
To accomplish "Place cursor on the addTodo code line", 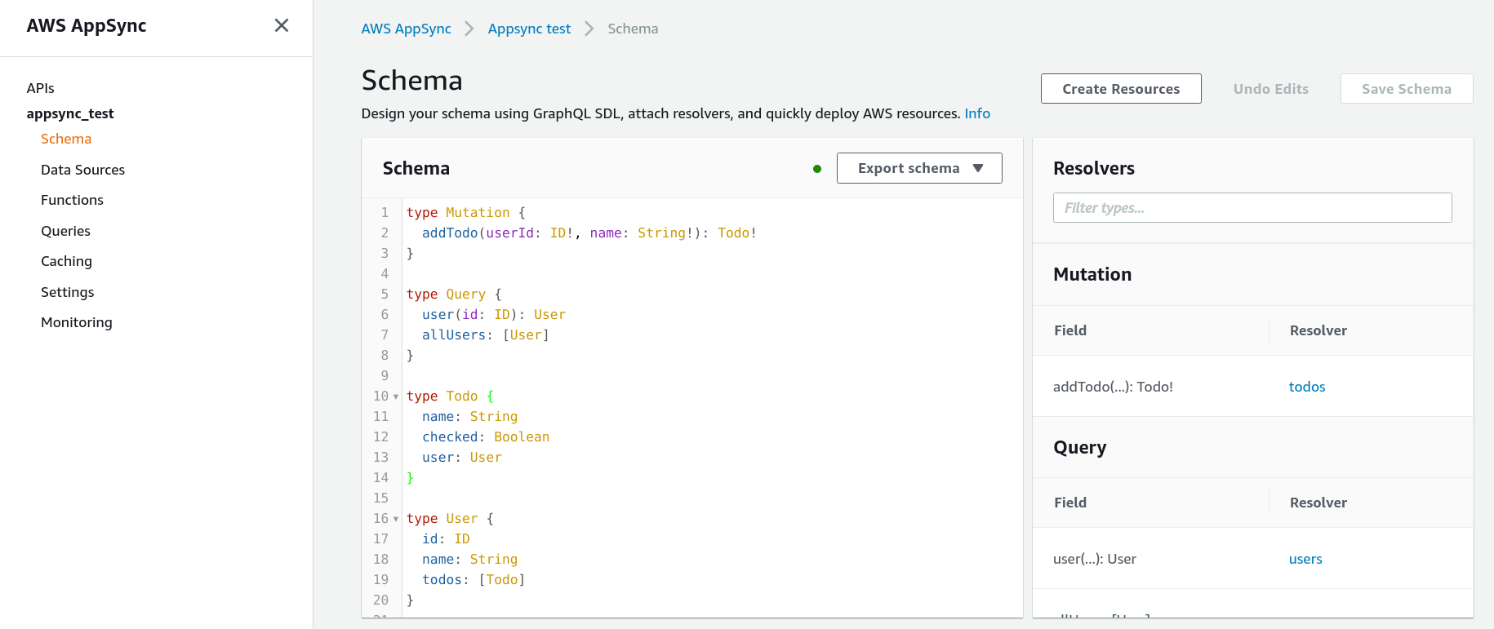I will click(x=589, y=233).
